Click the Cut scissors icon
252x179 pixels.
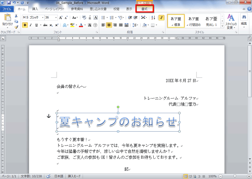tap(16, 16)
